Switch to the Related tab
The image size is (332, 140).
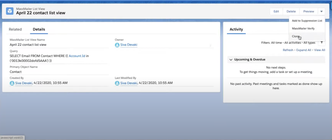pos(15,29)
